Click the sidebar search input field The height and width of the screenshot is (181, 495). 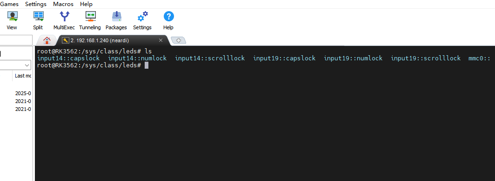(16, 40)
